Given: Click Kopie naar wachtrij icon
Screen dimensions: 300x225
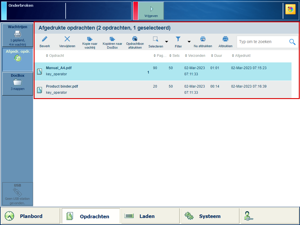Looking at the screenshot, I should [x=90, y=39].
